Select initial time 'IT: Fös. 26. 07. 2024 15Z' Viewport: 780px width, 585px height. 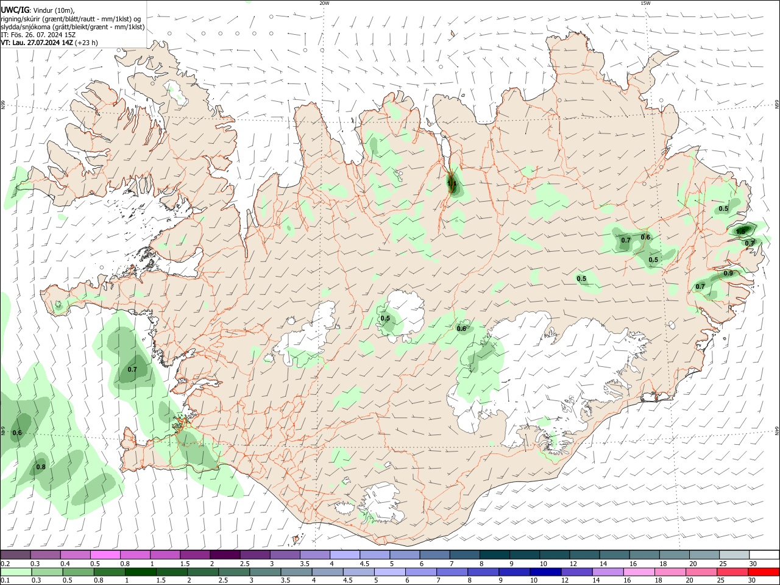[x=38, y=35]
